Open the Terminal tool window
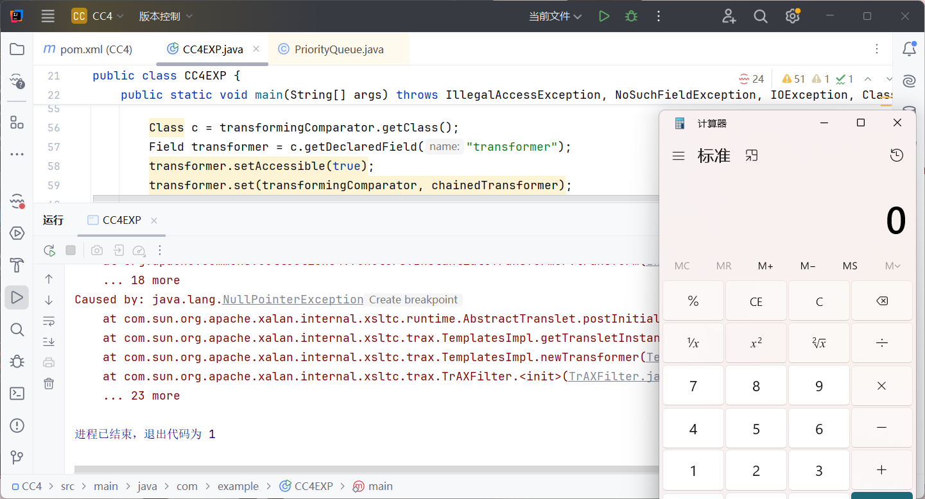925x499 pixels. pyautogui.click(x=17, y=394)
